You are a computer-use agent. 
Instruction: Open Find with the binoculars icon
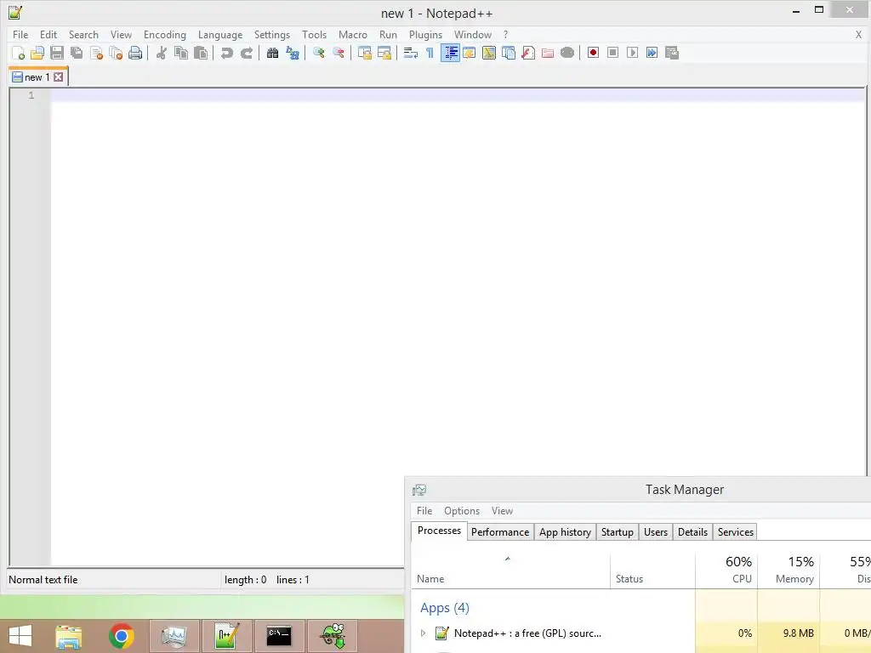point(272,53)
